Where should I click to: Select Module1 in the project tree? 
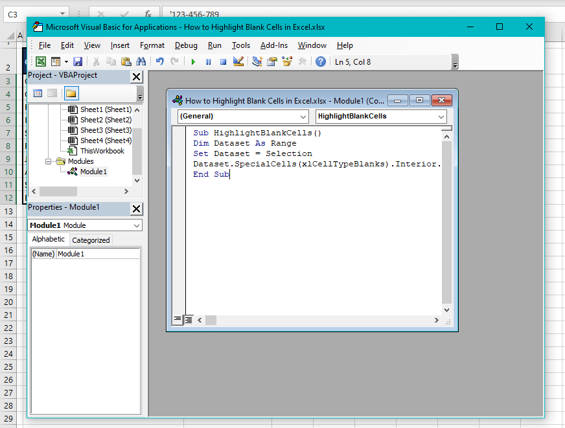[93, 172]
